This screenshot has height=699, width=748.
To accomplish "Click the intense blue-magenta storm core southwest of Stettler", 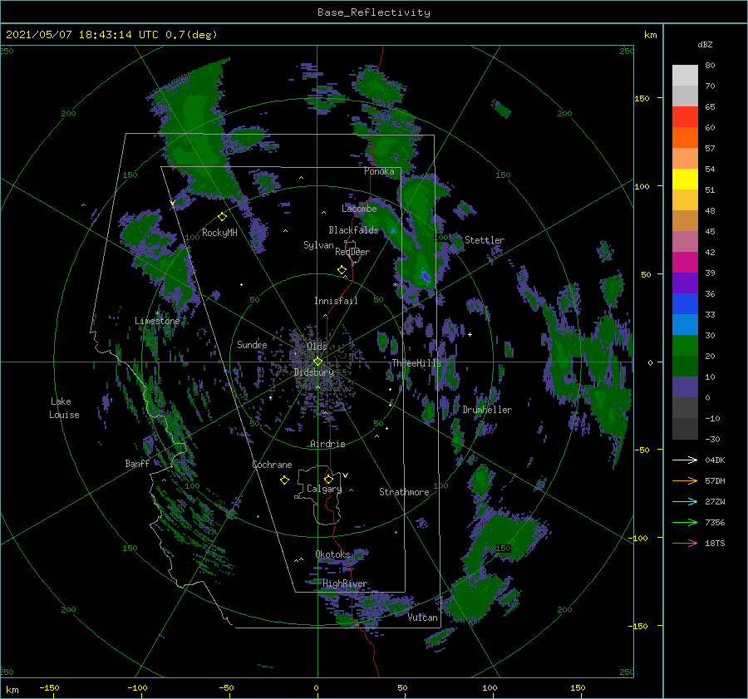I will coord(426,276).
